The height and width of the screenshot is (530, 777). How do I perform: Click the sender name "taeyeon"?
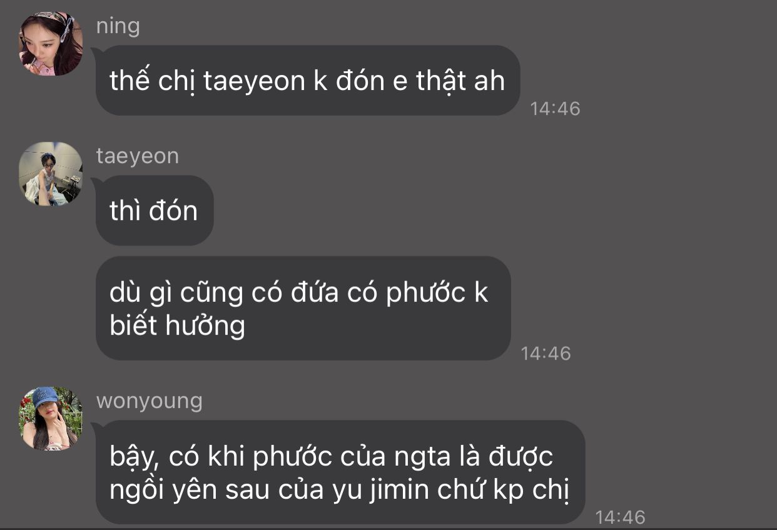[138, 156]
